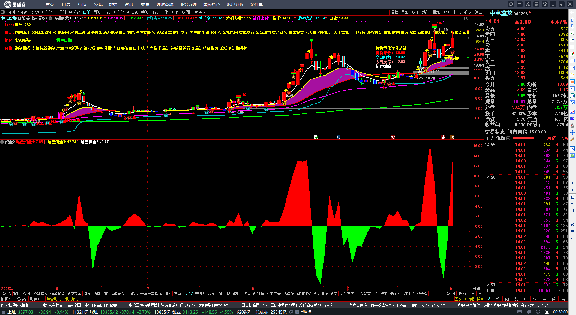Screen dimensions: 576x315
Task: Select the 主进出 indicator tab
Action: (x=132, y=294)
